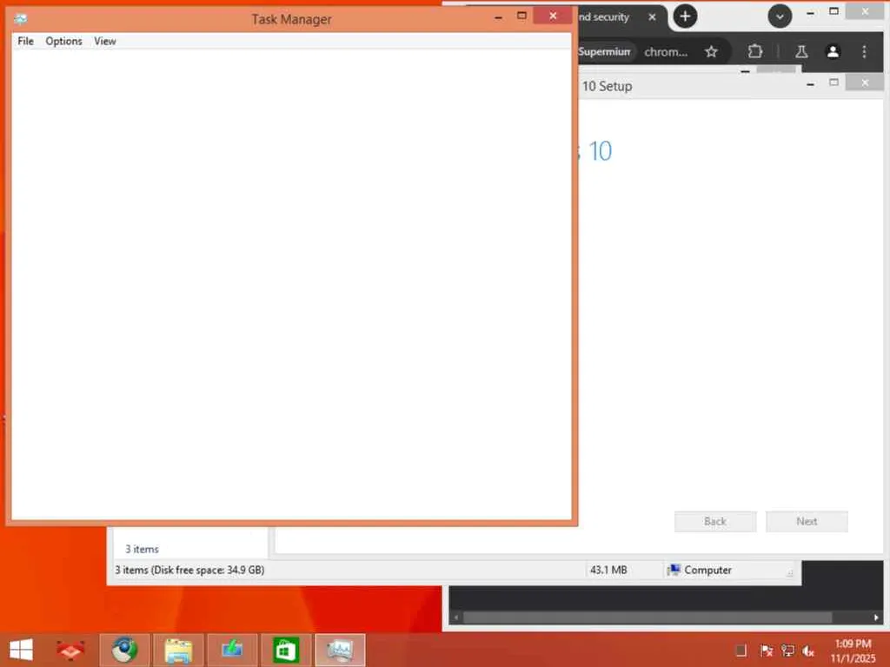Bookmark this page with the star icon
The width and height of the screenshot is (890, 667).
[x=711, y=52]
